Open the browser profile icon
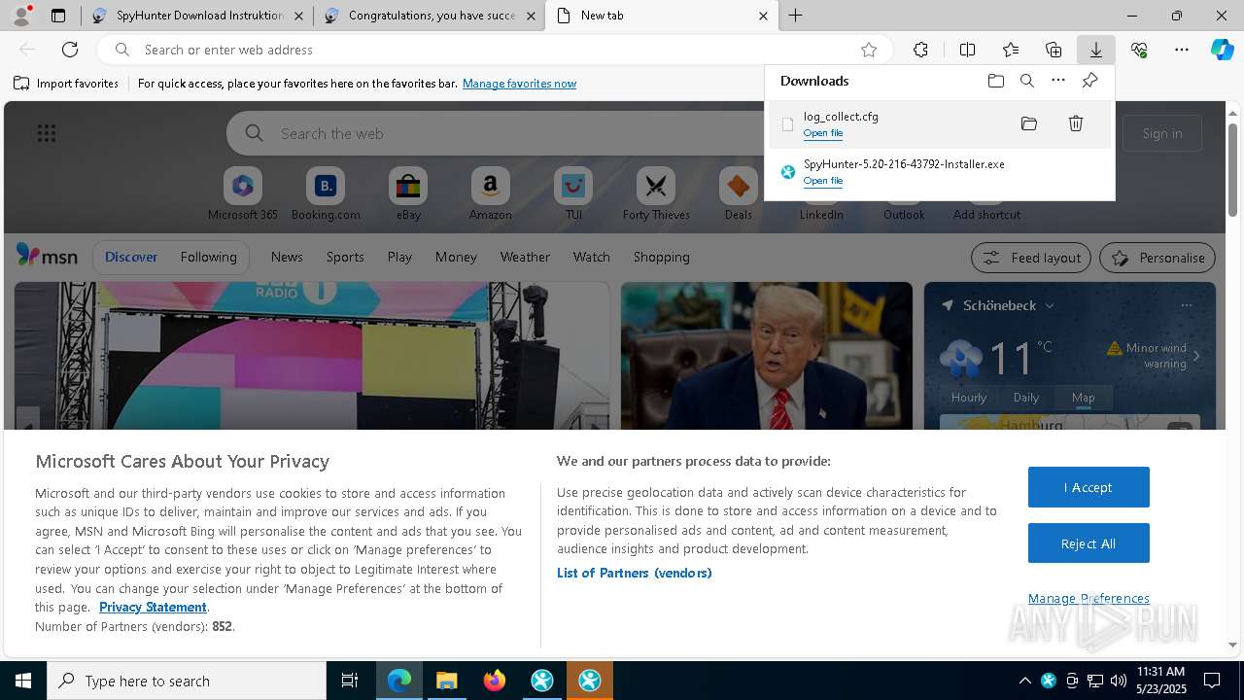Viewport: 1244px width, 700px height. (x=21, y=16)
